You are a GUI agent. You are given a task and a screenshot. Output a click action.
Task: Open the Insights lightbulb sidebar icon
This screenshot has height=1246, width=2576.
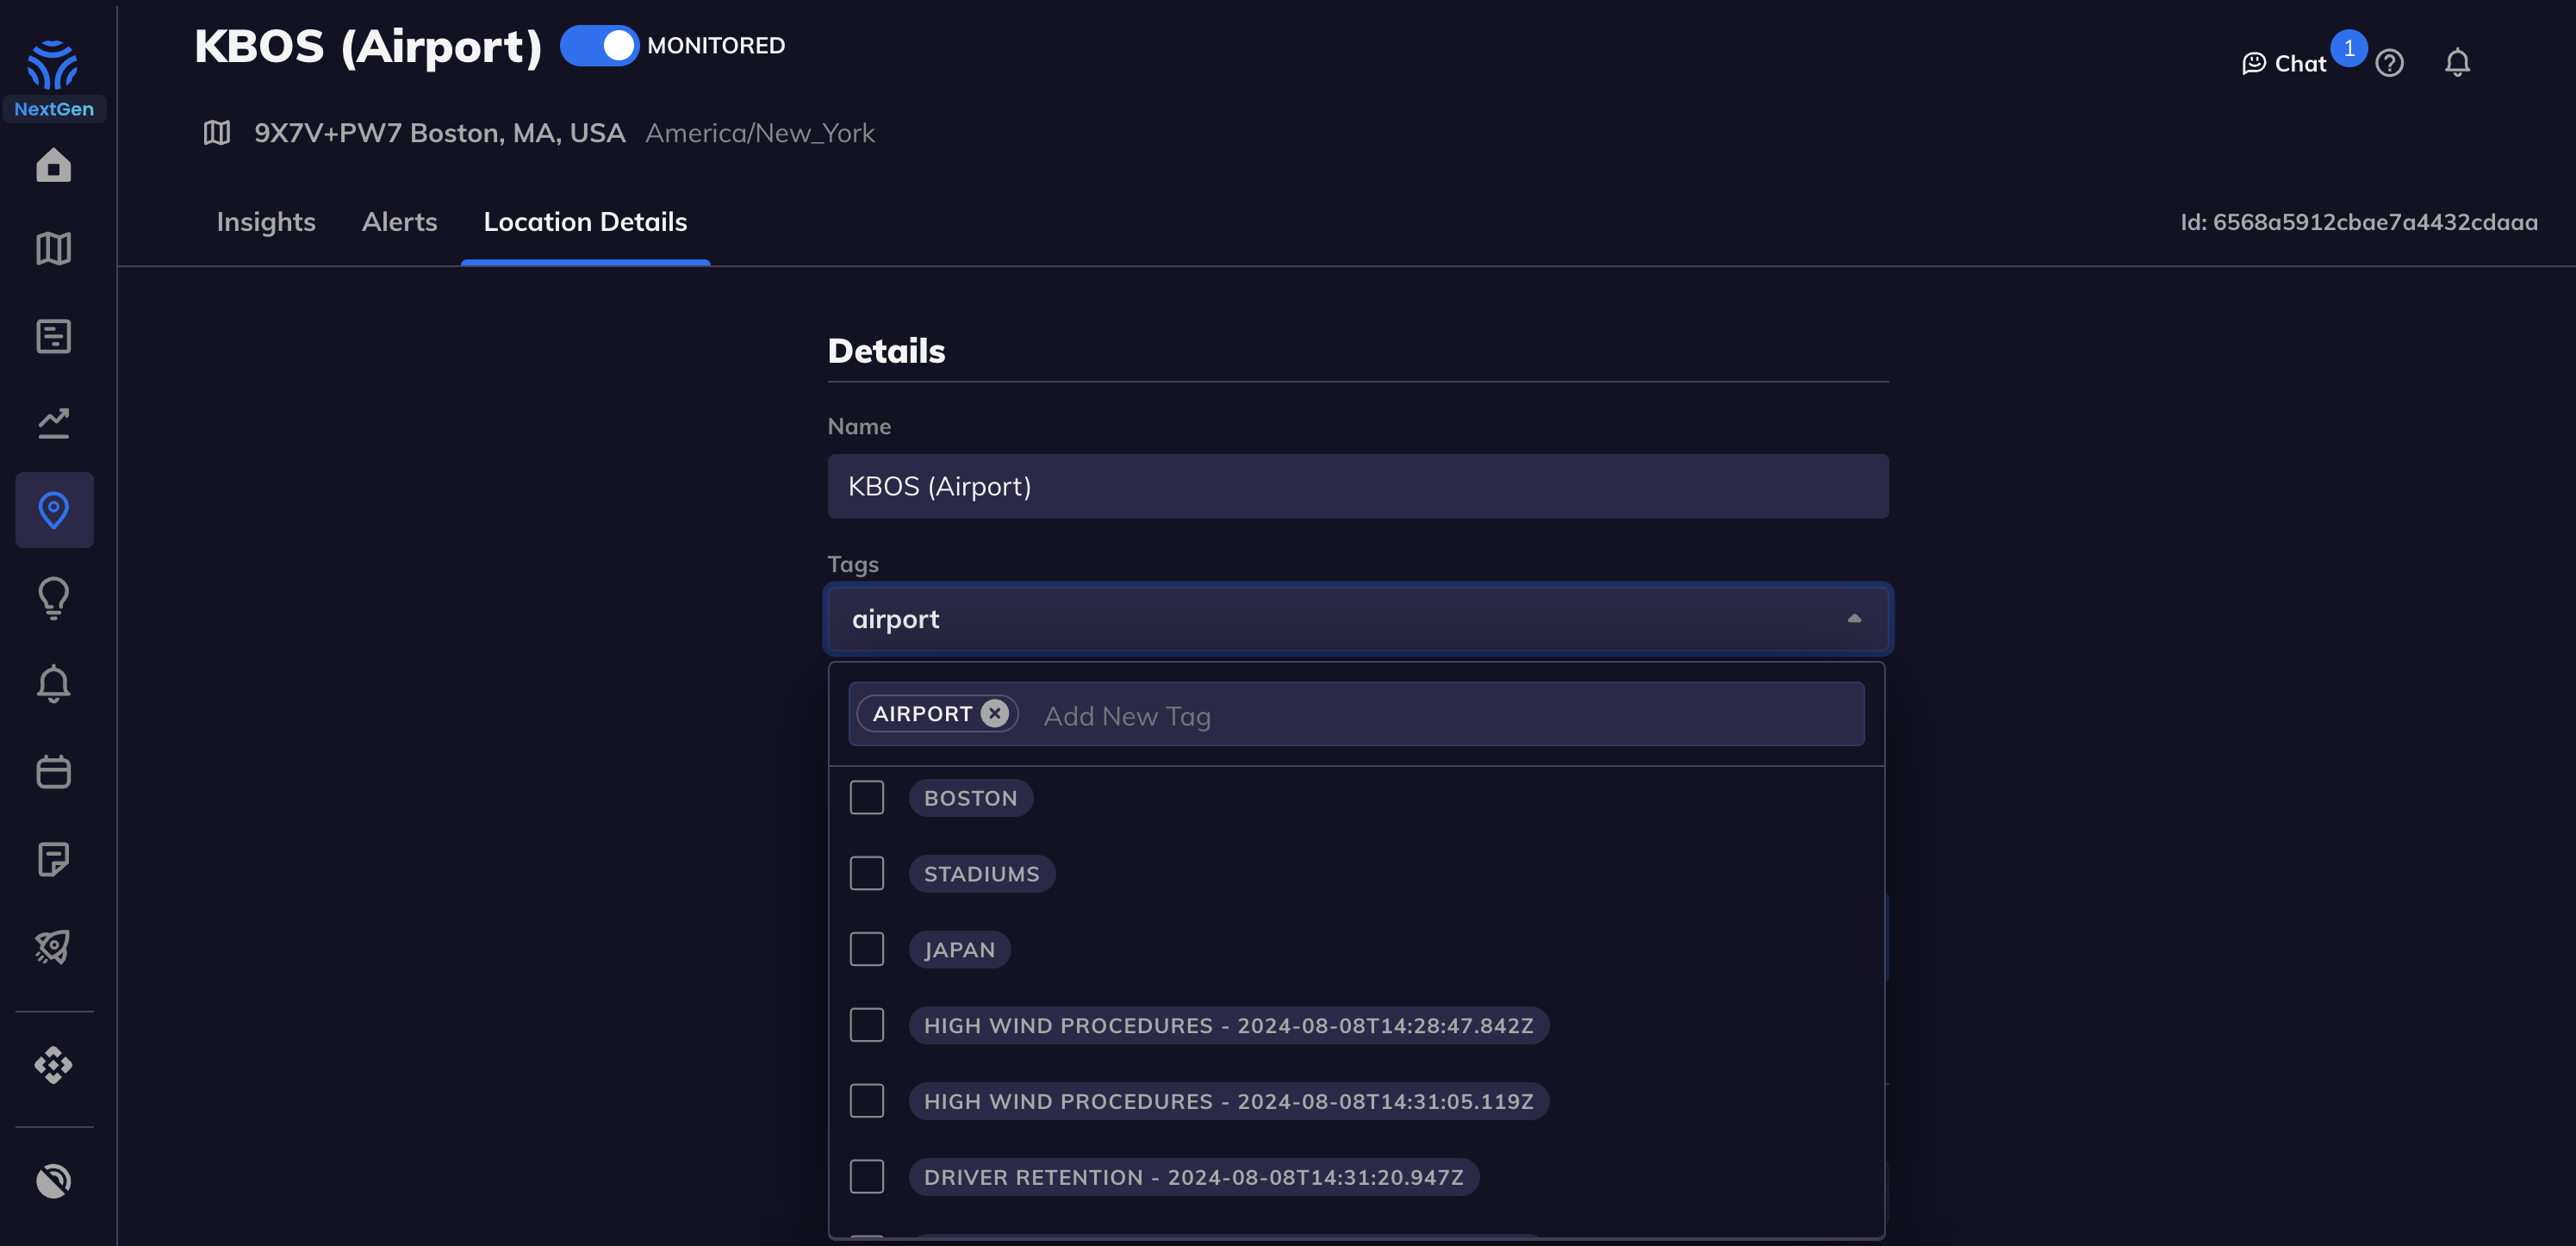point(53,598)
